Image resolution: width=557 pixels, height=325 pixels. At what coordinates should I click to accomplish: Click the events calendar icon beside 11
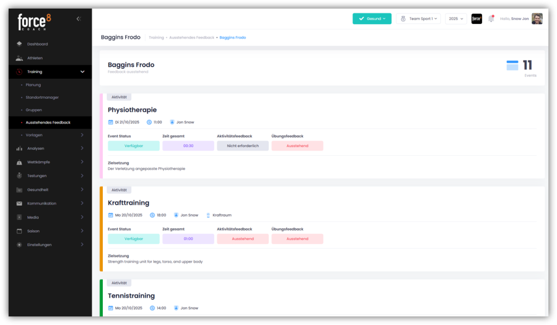(x=512, y=66)
